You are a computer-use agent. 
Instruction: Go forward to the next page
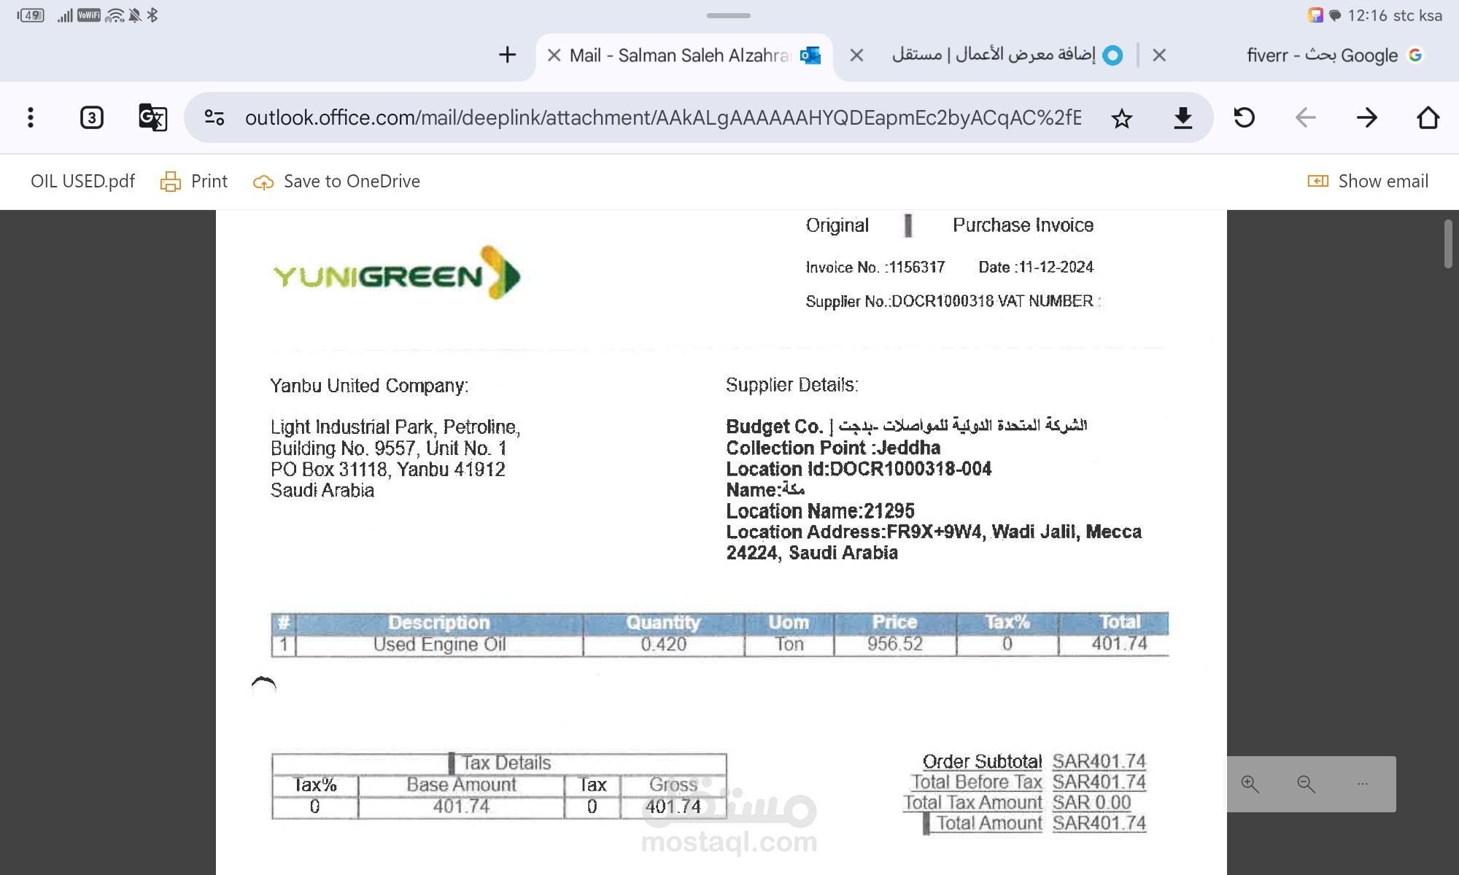[x=1366, y=117]
